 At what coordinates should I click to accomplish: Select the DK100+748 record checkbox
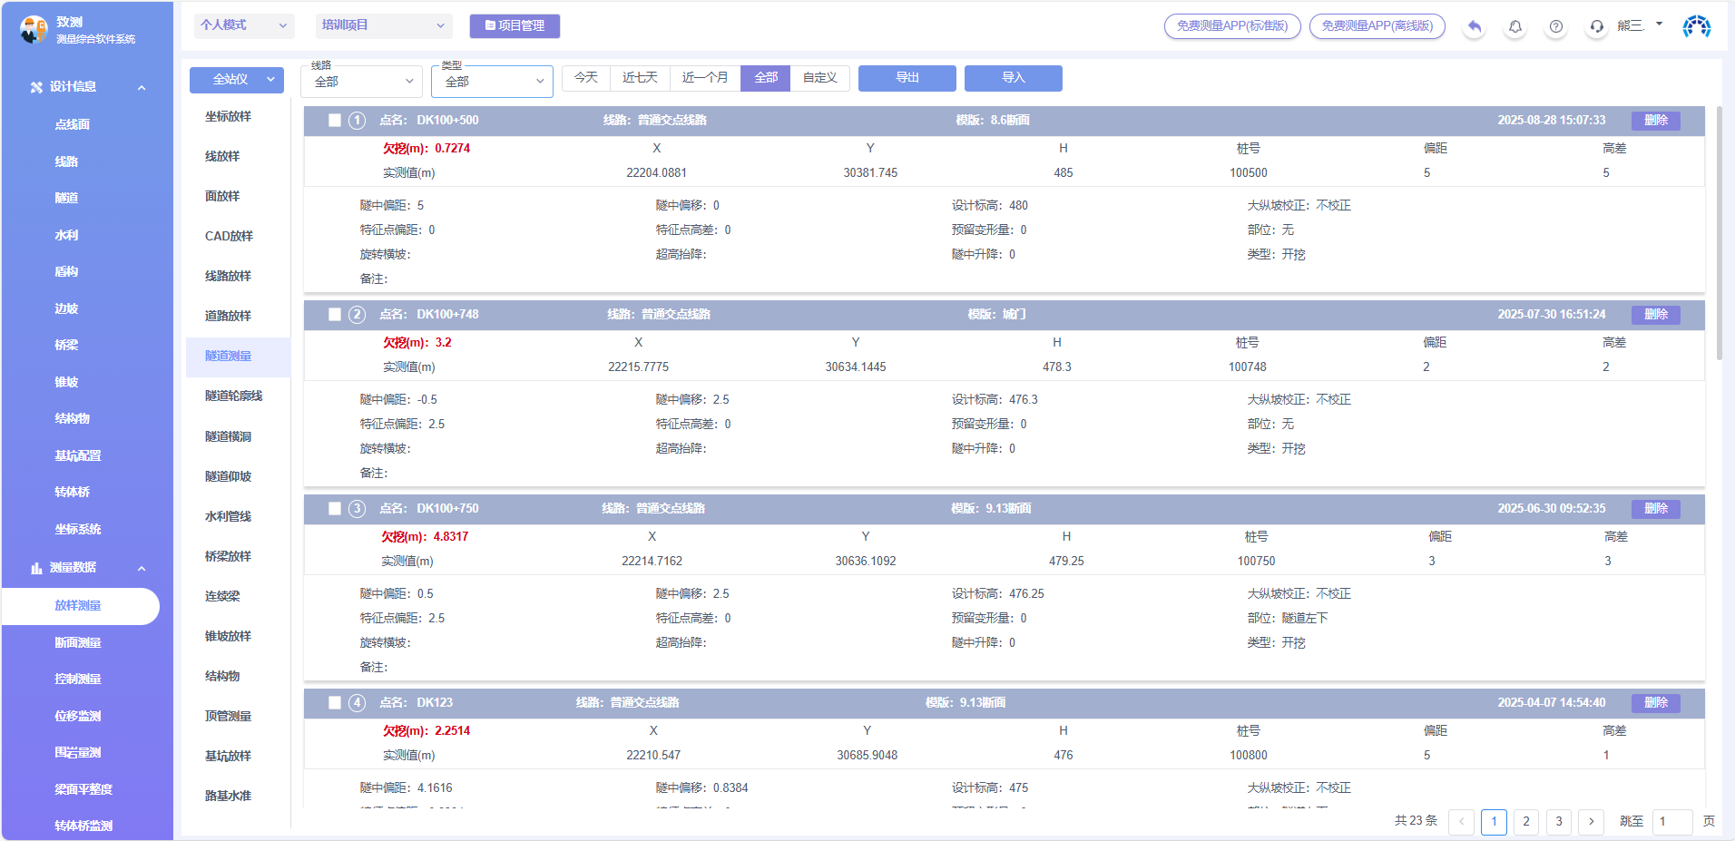point(335,315)
